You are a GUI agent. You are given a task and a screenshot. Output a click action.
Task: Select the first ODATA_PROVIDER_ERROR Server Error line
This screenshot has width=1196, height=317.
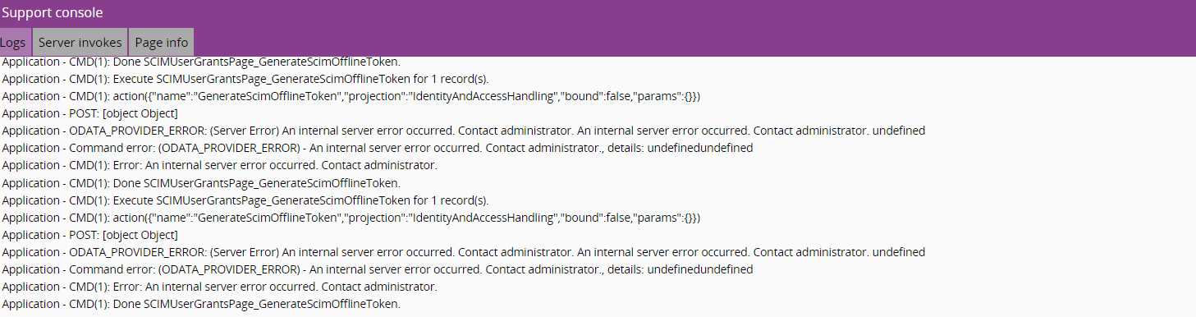463,131
